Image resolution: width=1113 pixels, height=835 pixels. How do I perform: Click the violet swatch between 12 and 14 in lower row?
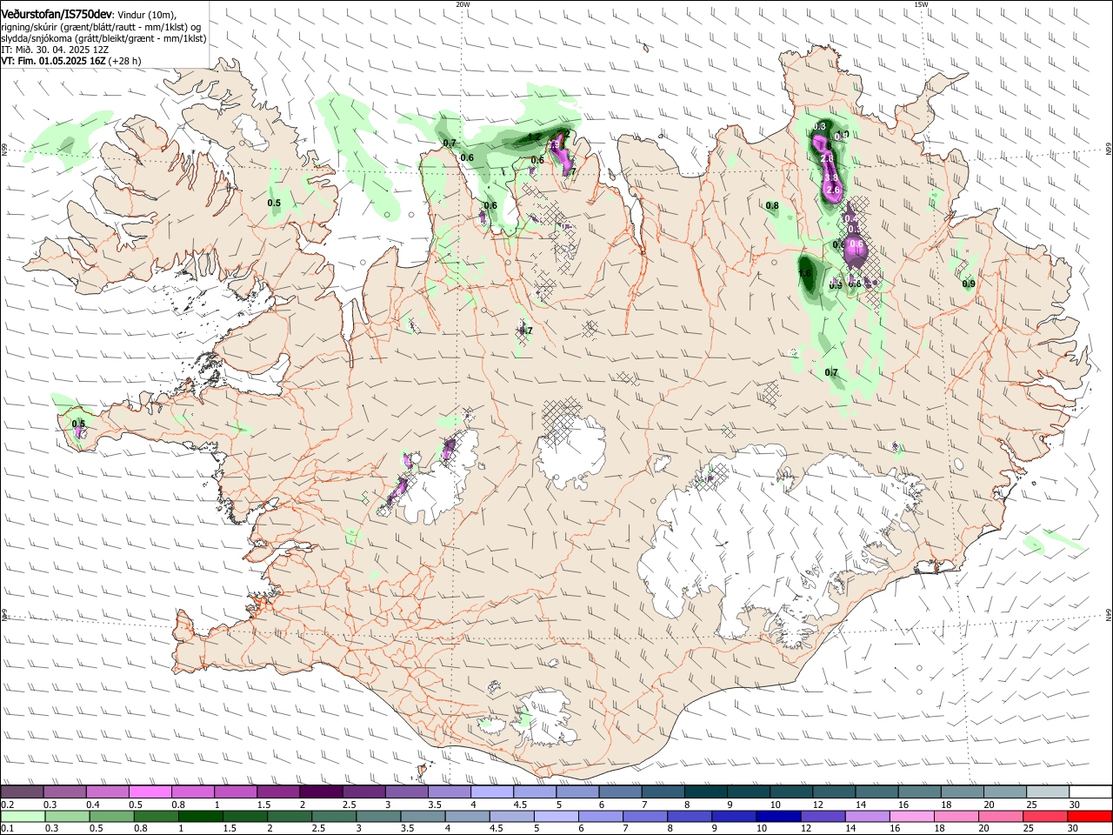pyautogui.click(x=823, y=817)
